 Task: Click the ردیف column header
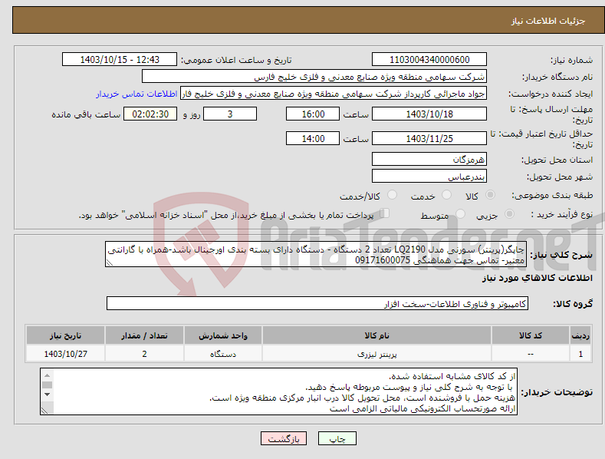point(580,335)
